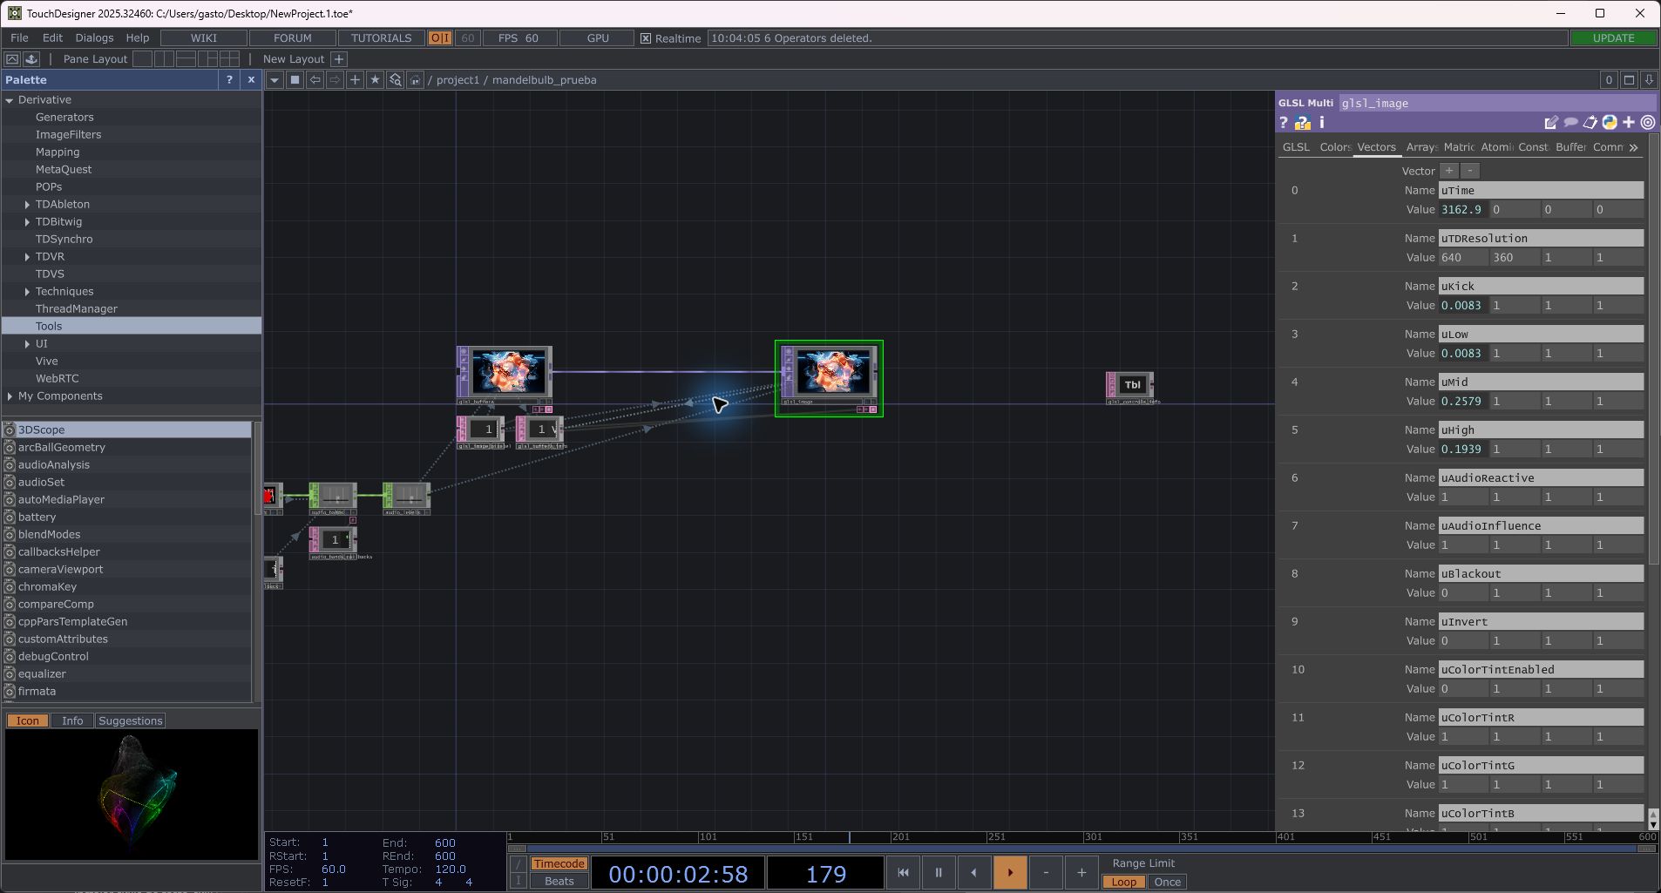This screenshot has height=893, width=1661.
Task: Open Python help icon in parameter panel
Action: [x=1303, y=123]
